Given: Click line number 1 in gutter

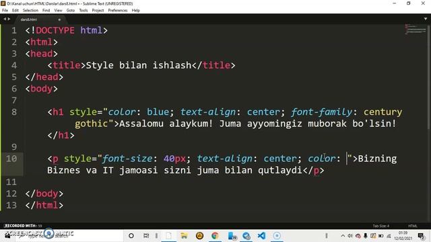Looking at the screenshot, I should point(14,30).
